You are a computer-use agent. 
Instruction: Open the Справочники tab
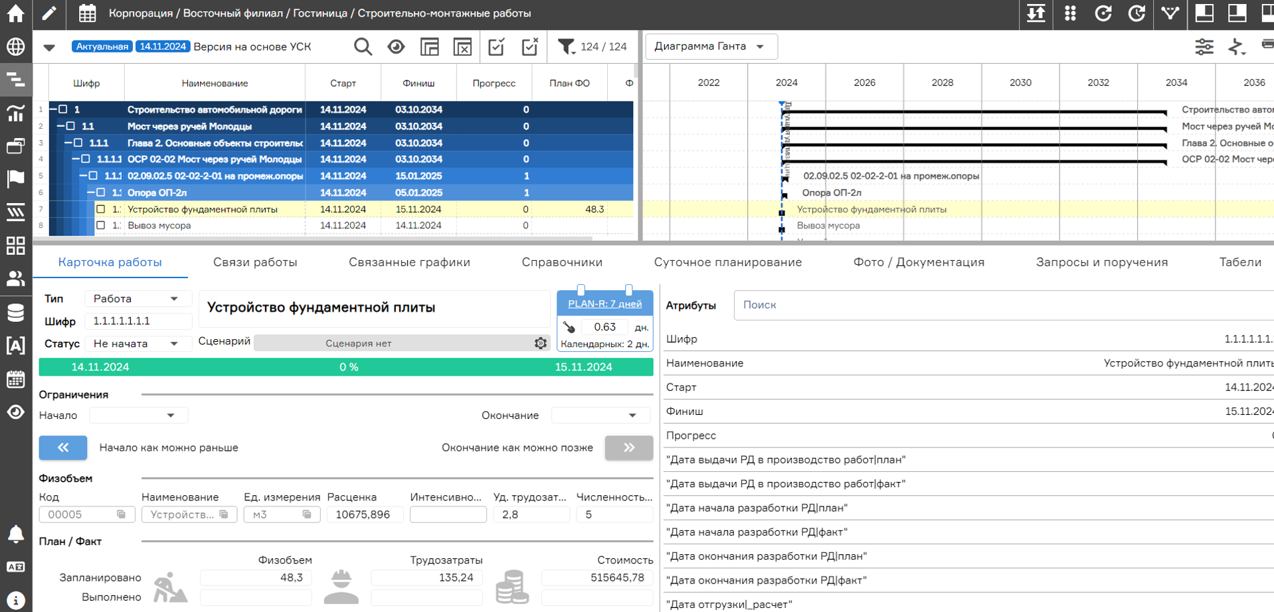562,262
